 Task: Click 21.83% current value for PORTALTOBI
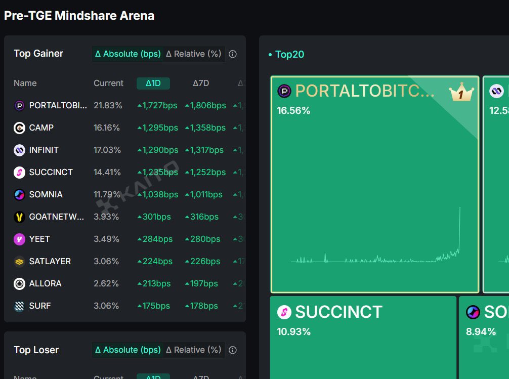pyautogui.click(x=108, y=106)
